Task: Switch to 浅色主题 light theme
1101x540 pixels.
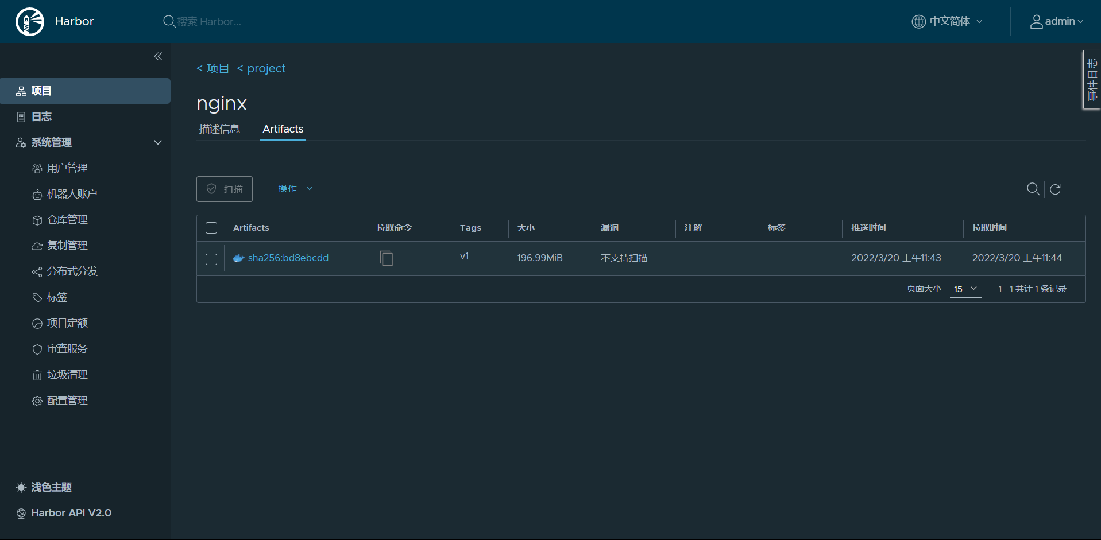Action: (51, 487)
